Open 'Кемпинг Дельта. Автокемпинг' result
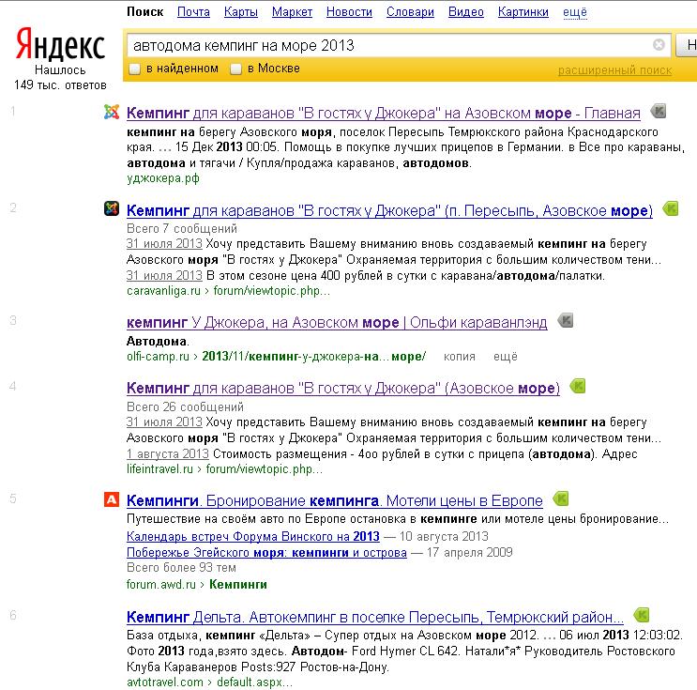 375,618
